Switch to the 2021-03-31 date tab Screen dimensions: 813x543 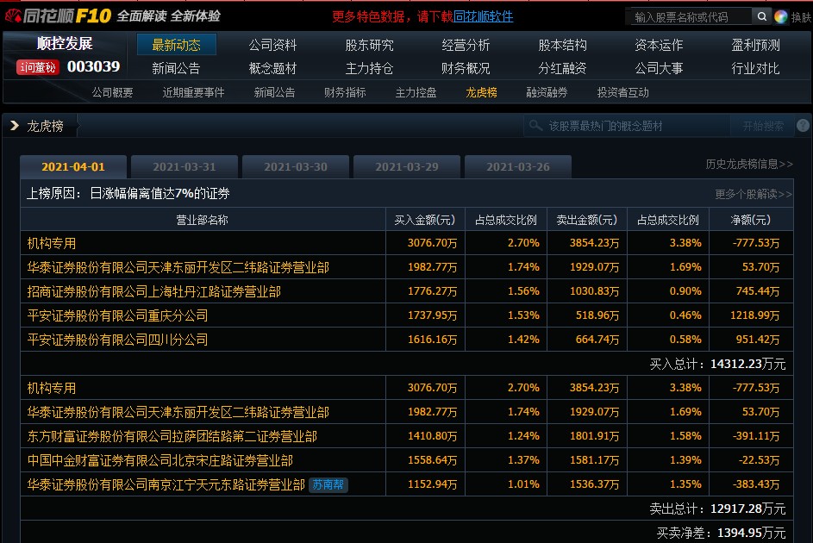tap(184, 167)
